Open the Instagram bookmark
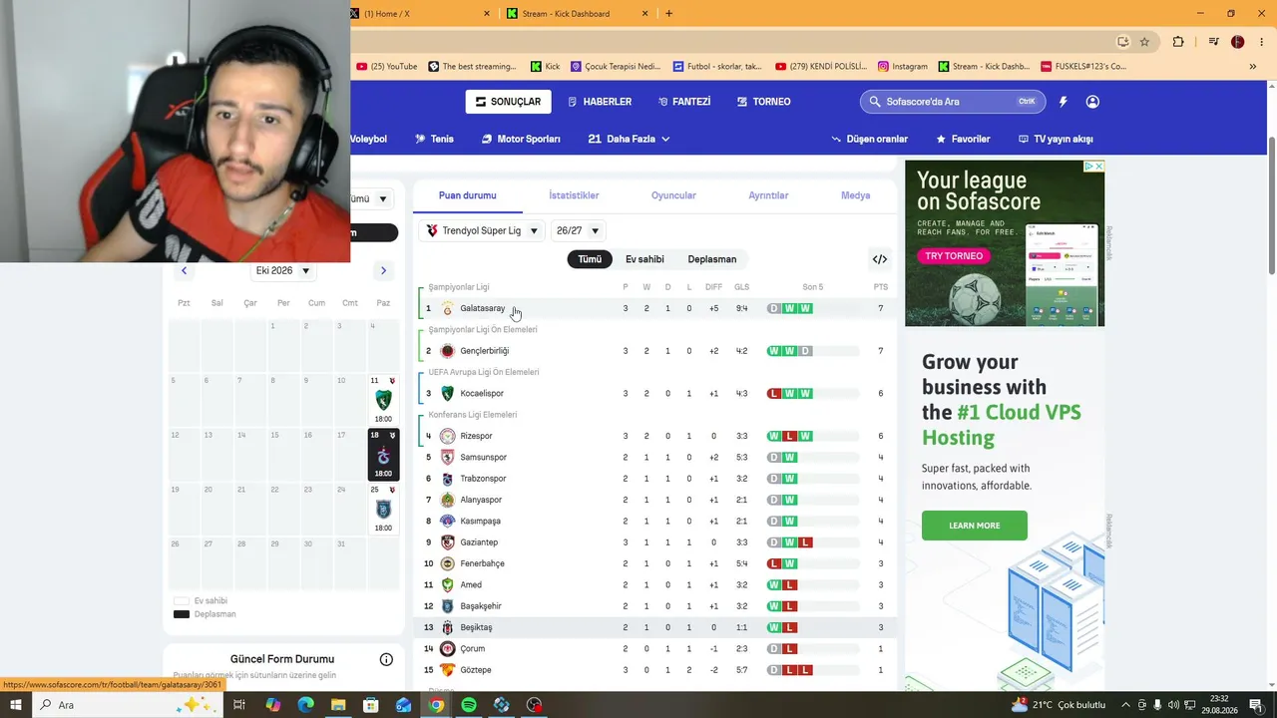The image size is (1277, 718). tap(903, 67)
